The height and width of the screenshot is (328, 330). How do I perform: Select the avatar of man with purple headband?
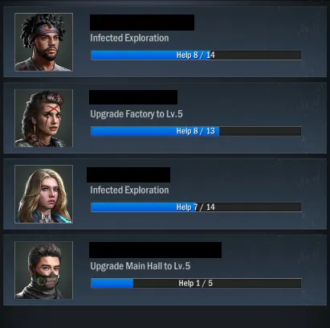point(43,42)
